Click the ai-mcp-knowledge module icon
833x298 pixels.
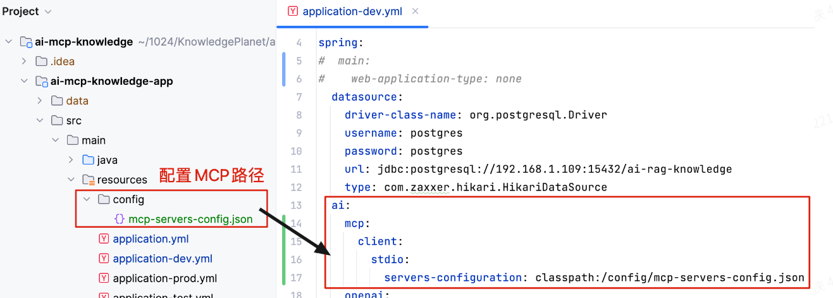click(26, 42)
